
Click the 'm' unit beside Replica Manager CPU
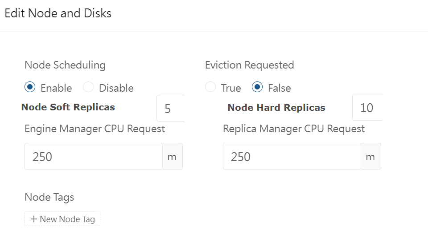pos(370,156)
